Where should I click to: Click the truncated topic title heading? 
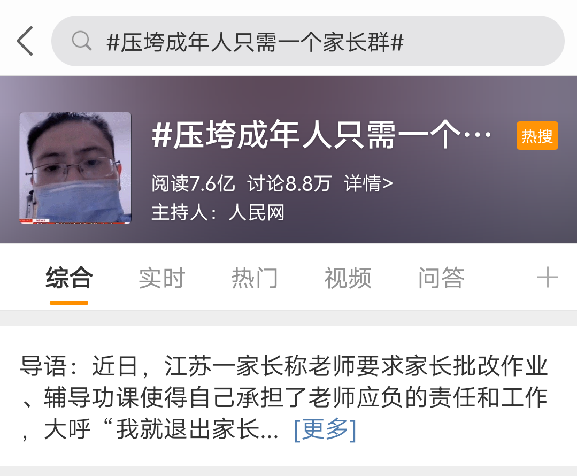pyautogui.click(x=321, y=135)
